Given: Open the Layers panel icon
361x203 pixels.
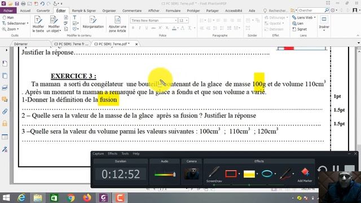Looking at the screenshot, I should coord(5,88).
